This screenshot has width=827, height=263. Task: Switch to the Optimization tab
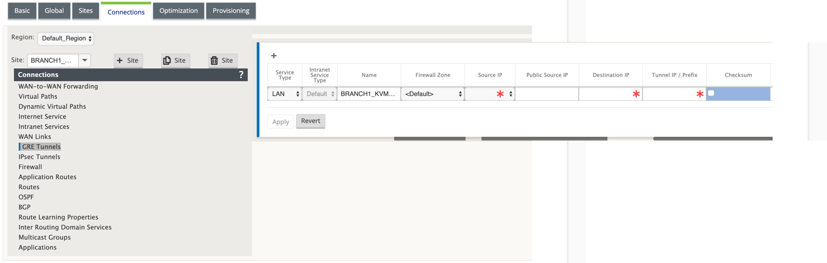pos(179,11)
